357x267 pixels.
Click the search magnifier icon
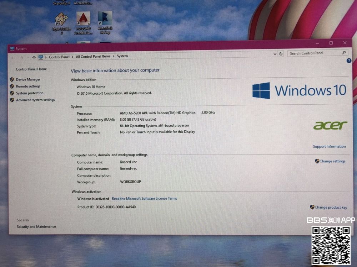click(344, 53)
